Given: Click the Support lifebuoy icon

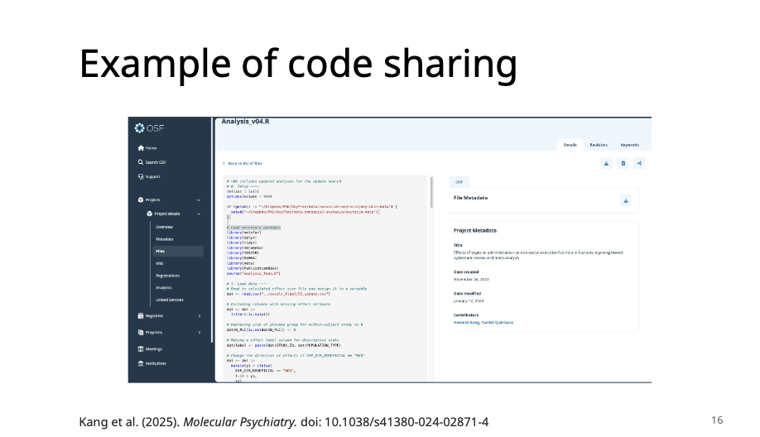Looking at the screenshot, I should point(141,176).
